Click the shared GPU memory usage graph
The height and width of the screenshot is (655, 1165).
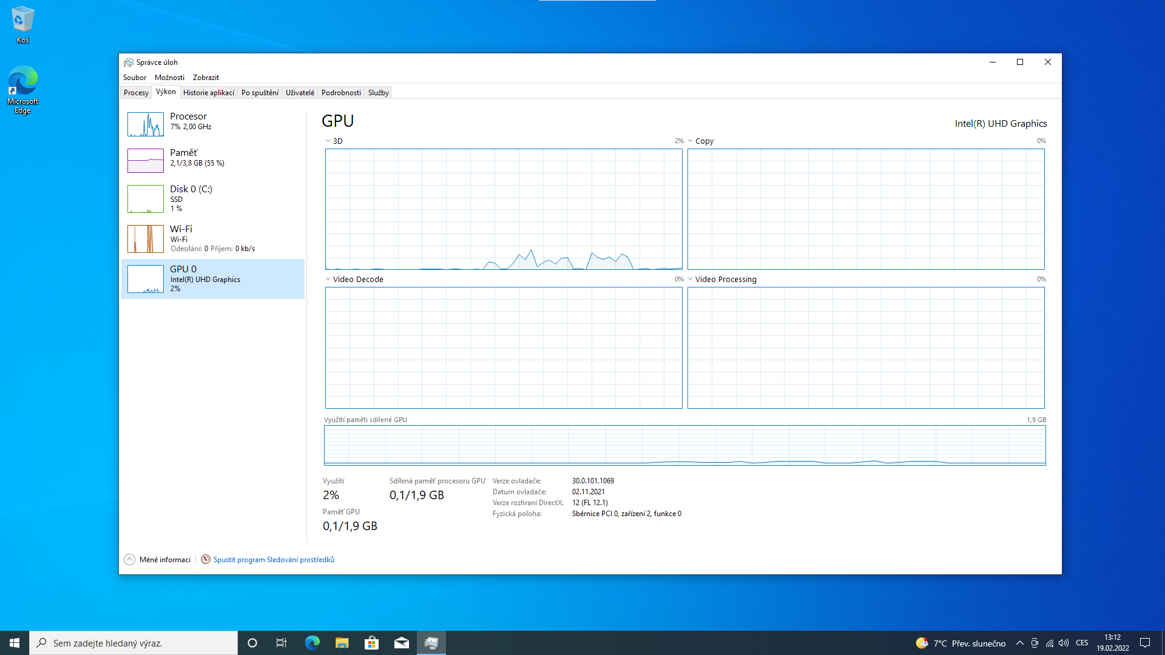click(x=685, y=445)
